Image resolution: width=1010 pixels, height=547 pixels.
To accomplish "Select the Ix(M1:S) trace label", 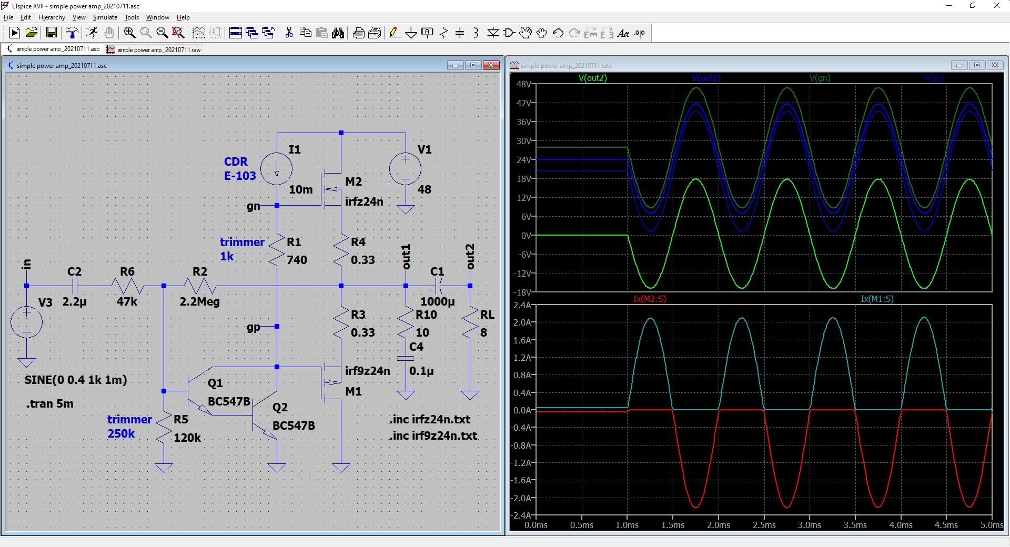I will (877, 299).
